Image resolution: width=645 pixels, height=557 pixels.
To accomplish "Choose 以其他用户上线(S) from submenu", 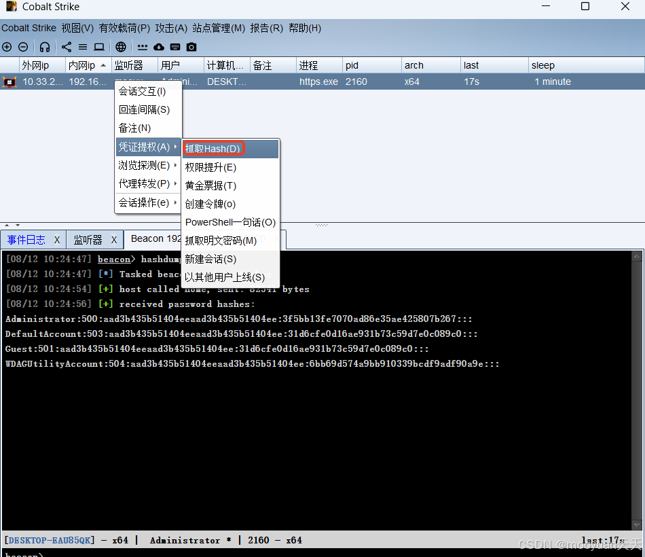I will click(230, 277).
